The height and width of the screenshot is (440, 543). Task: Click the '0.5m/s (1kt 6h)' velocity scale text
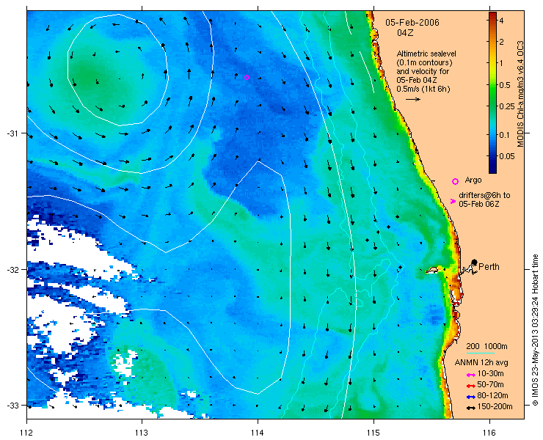pos(423,89)
